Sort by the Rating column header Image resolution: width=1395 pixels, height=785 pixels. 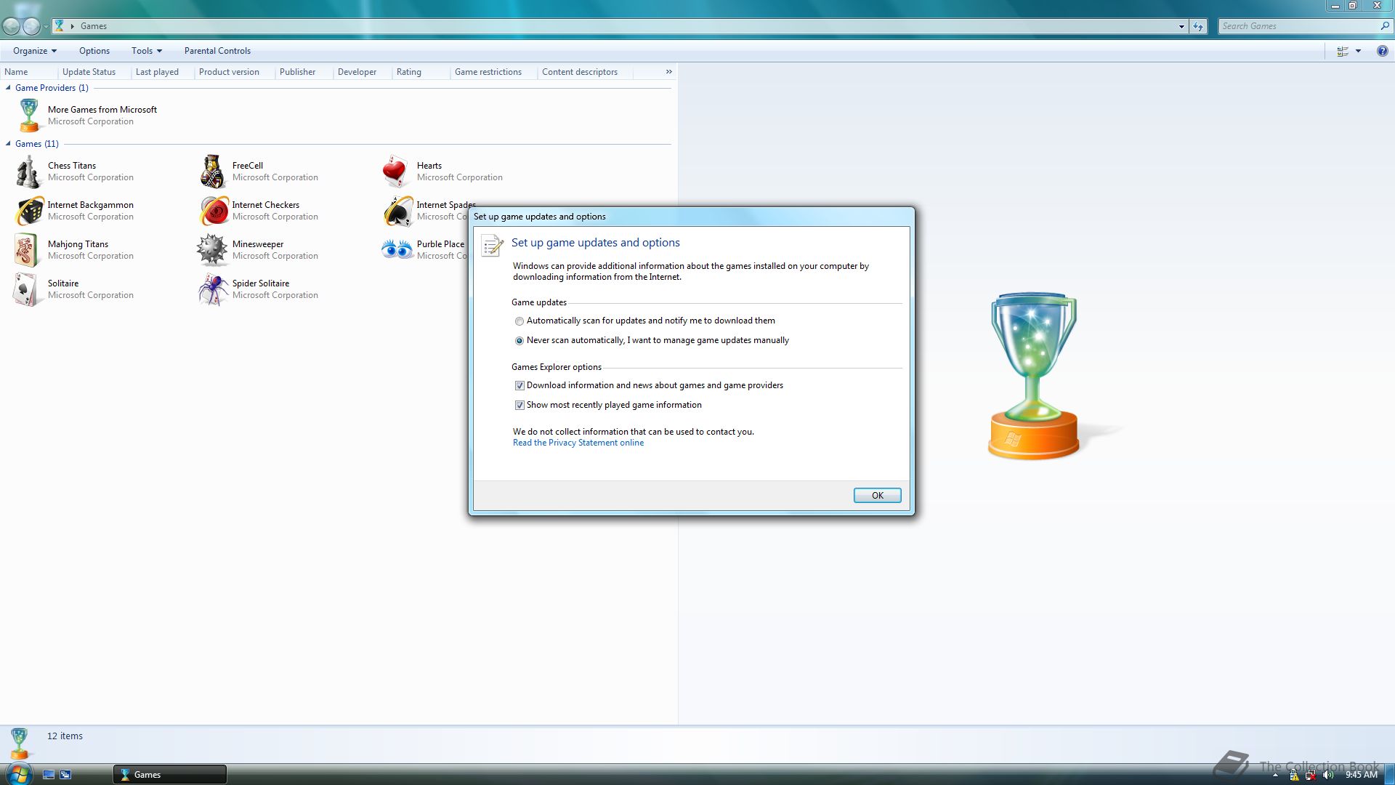click(x=421, y=72)
